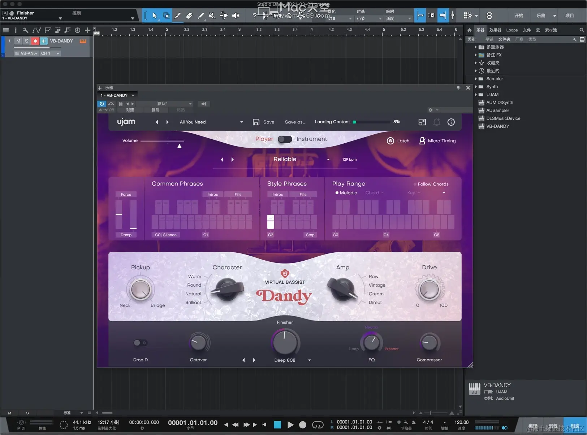Adjust the Finisher amount knob
This screenshot has height=435, width=587.
click(285, 342)
